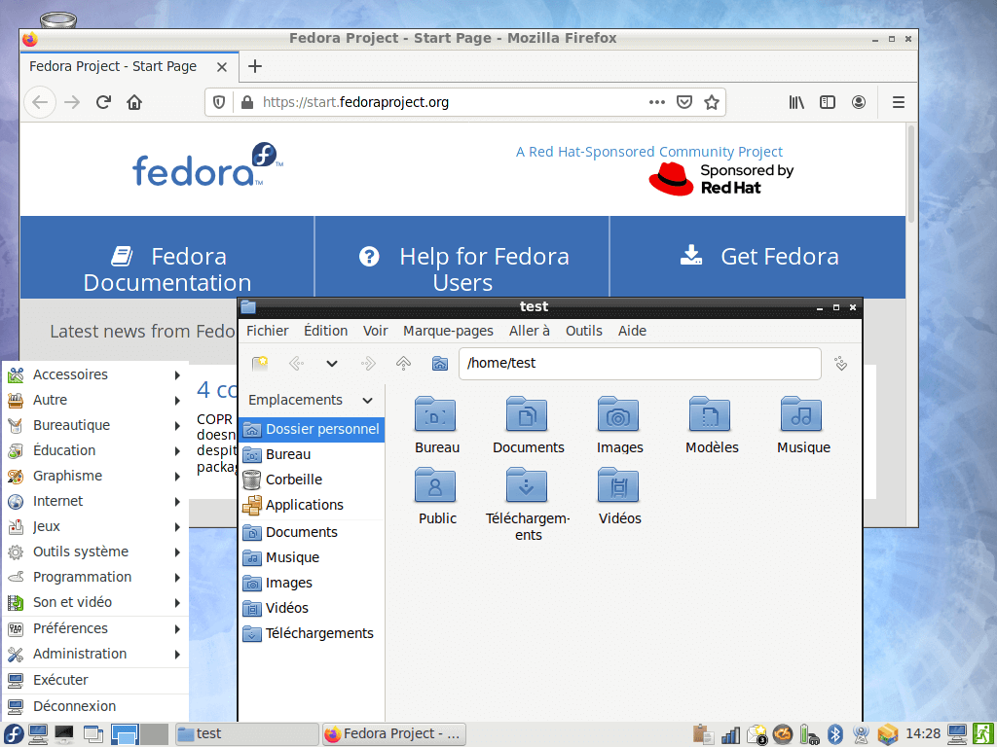997x747 pixels.
Task: Open the Aller à menu
Action: [529, 331]
